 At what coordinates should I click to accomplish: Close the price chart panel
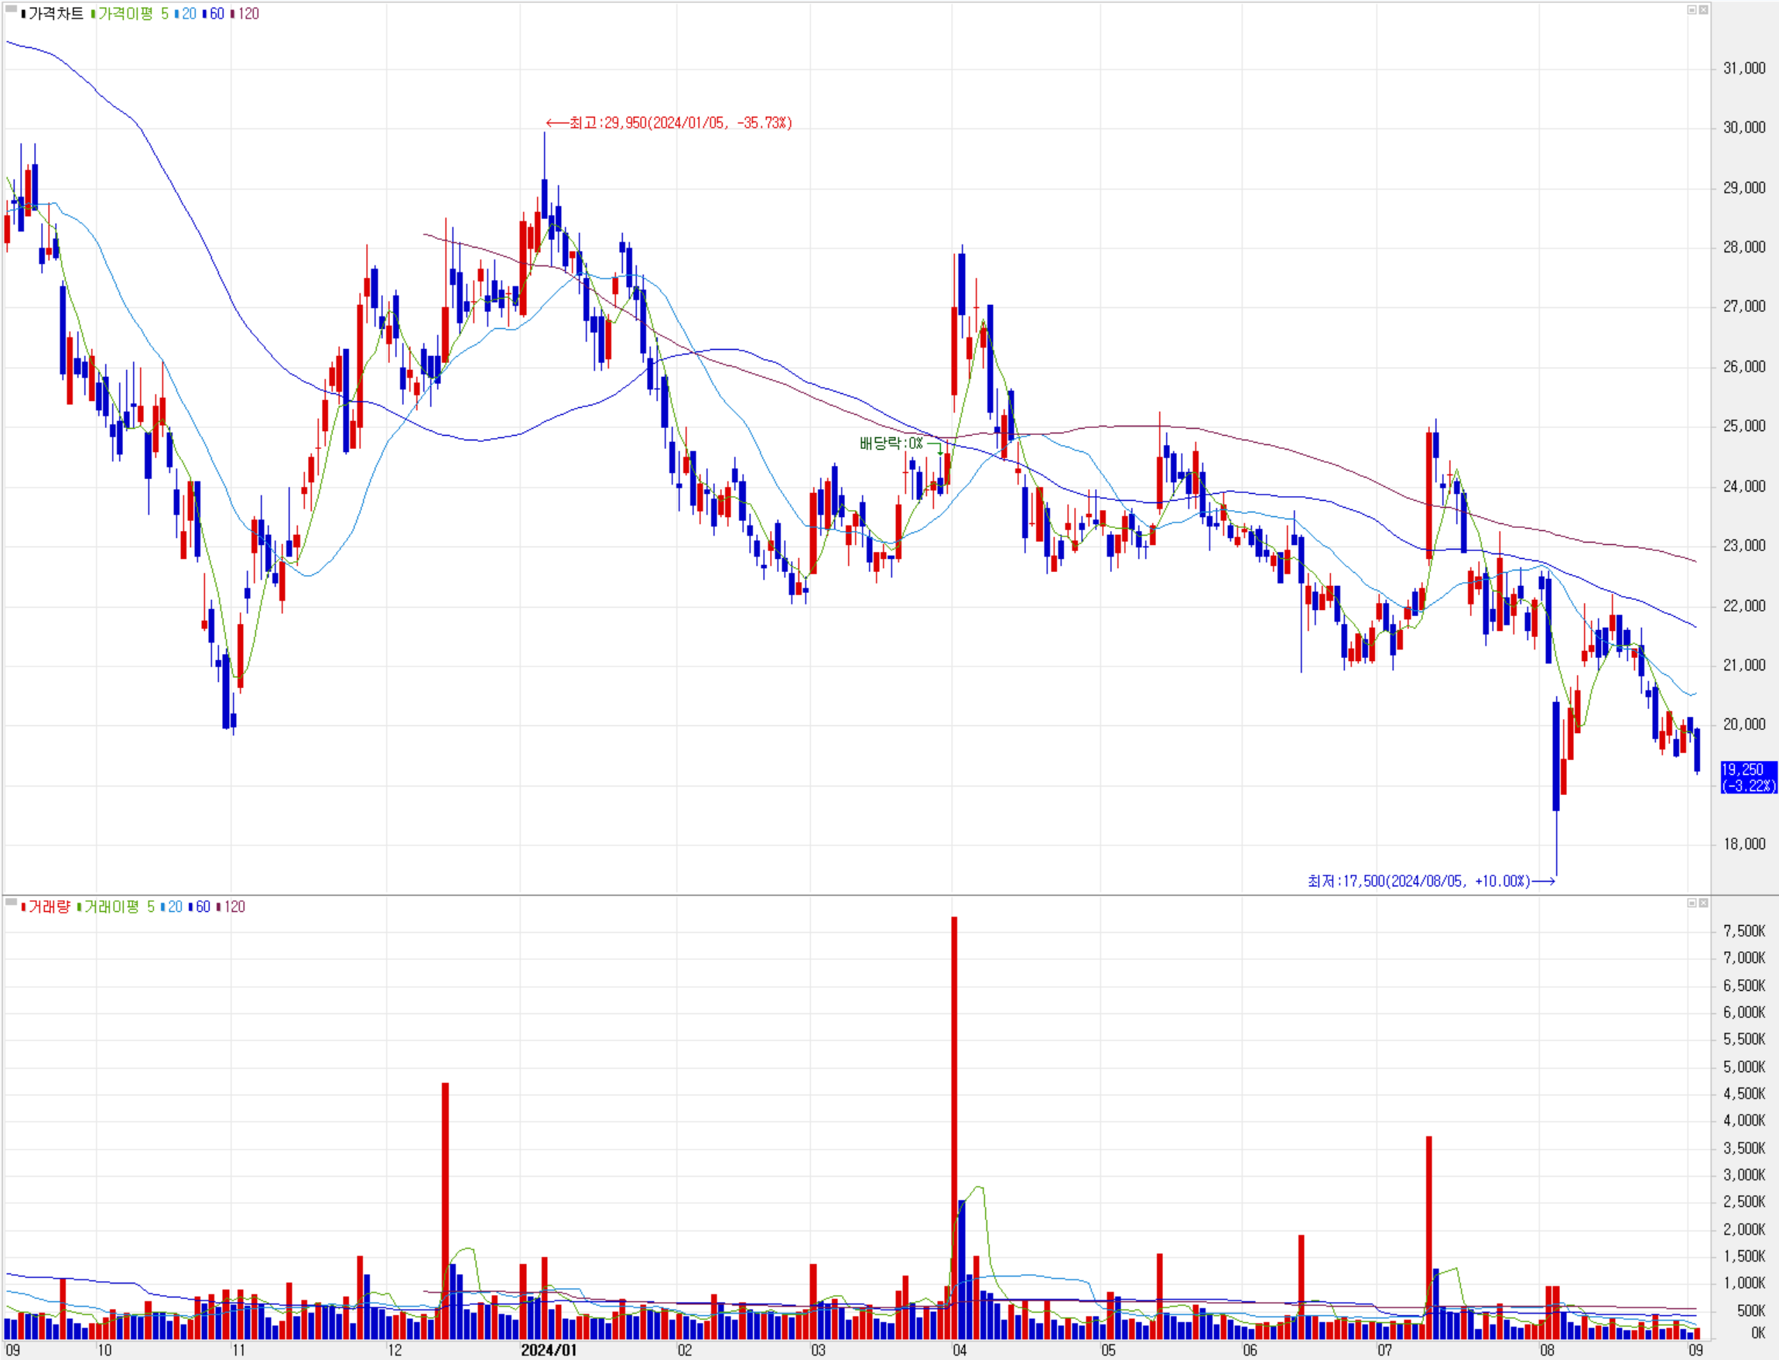[x=1703, y=10]
